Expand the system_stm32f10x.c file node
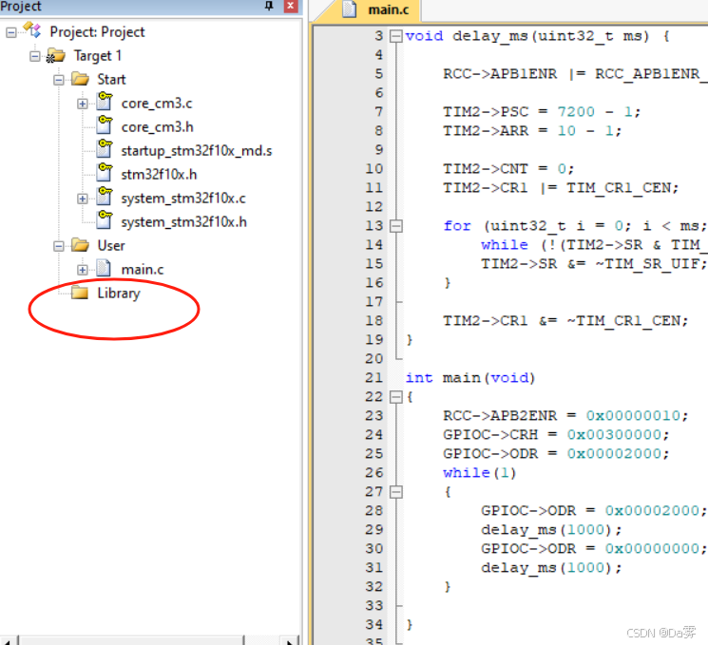Screen dimensions: 708x645 pyautogui.click(x=82, y=199)
